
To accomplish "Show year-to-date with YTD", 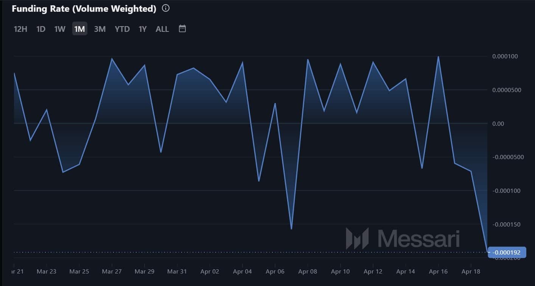I will click(x=122, y=29).
